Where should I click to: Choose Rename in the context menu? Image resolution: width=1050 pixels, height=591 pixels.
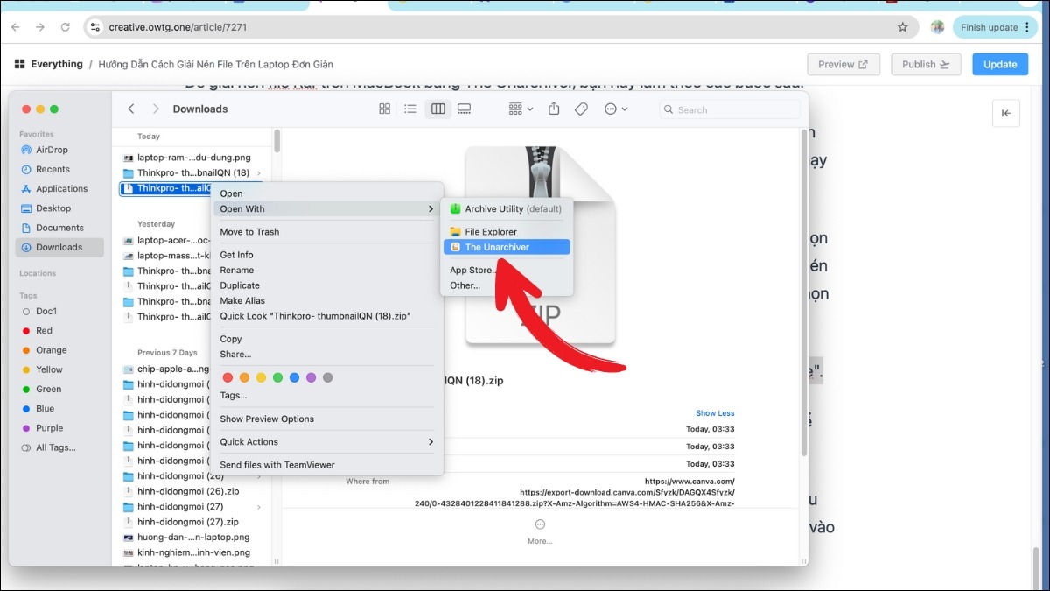click(x=327, y=270)
